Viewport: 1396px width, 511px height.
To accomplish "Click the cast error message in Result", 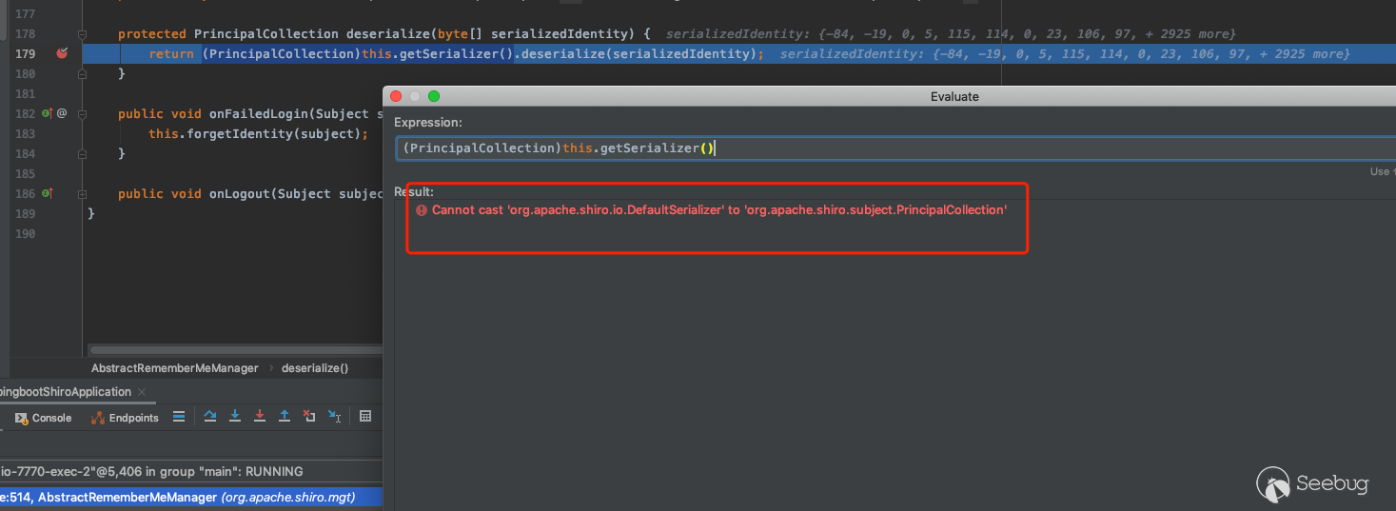I will (x=719, y=209).
